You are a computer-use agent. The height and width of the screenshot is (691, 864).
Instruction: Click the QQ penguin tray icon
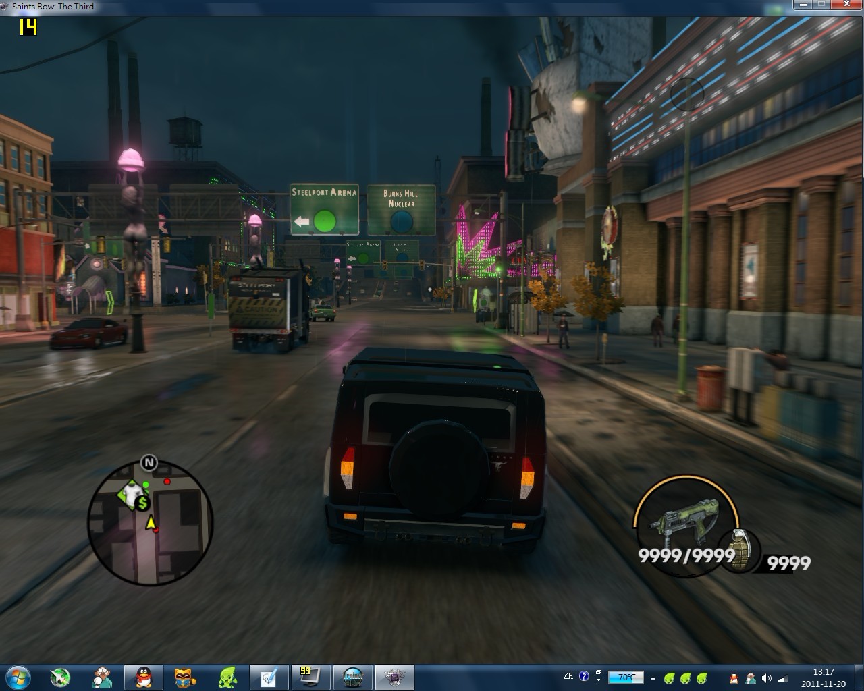point(734,678)
